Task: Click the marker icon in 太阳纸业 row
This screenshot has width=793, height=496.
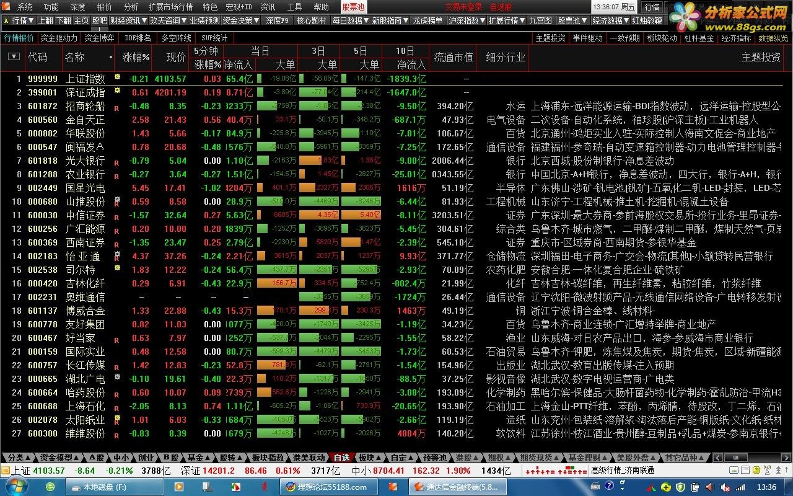Action: pyautogui.click(x=116, y=418)
